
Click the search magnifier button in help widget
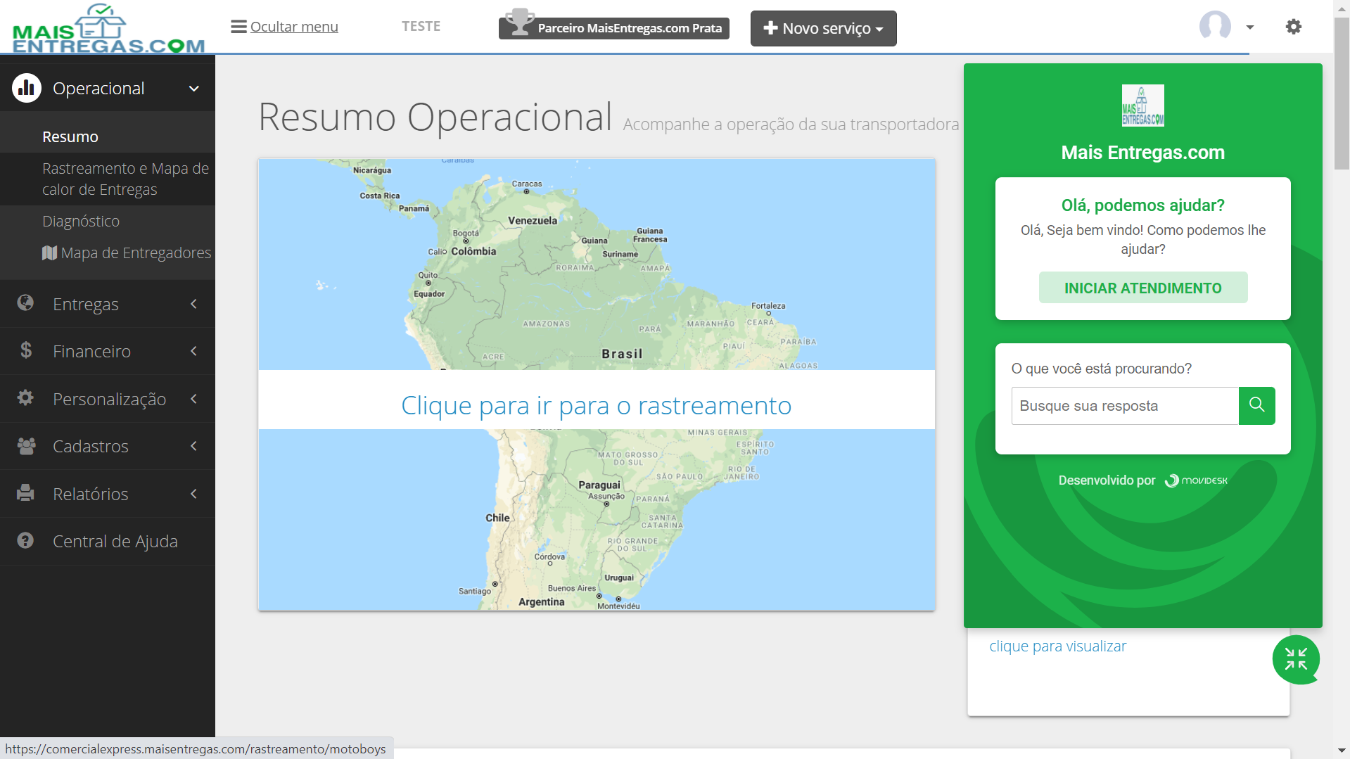[x=1256, y=405]
